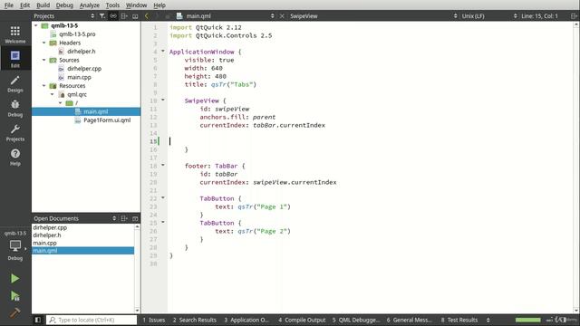
Task: Click the green build progress bar
Action: click(527, 320)
